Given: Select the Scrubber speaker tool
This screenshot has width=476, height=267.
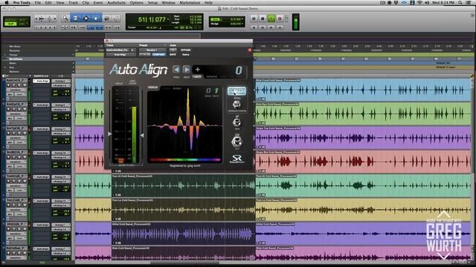Looking at the screenshot, I should point(106,19).
